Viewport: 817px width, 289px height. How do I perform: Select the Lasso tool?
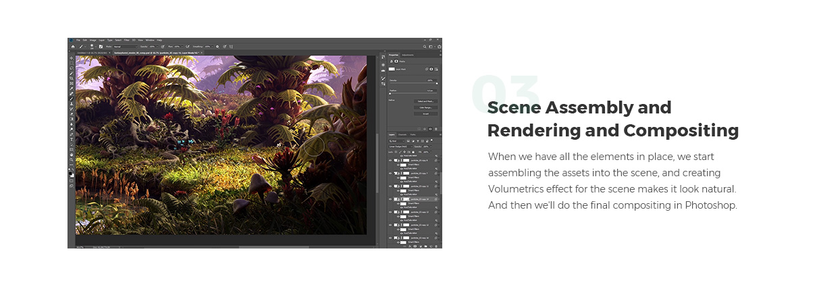72,68
